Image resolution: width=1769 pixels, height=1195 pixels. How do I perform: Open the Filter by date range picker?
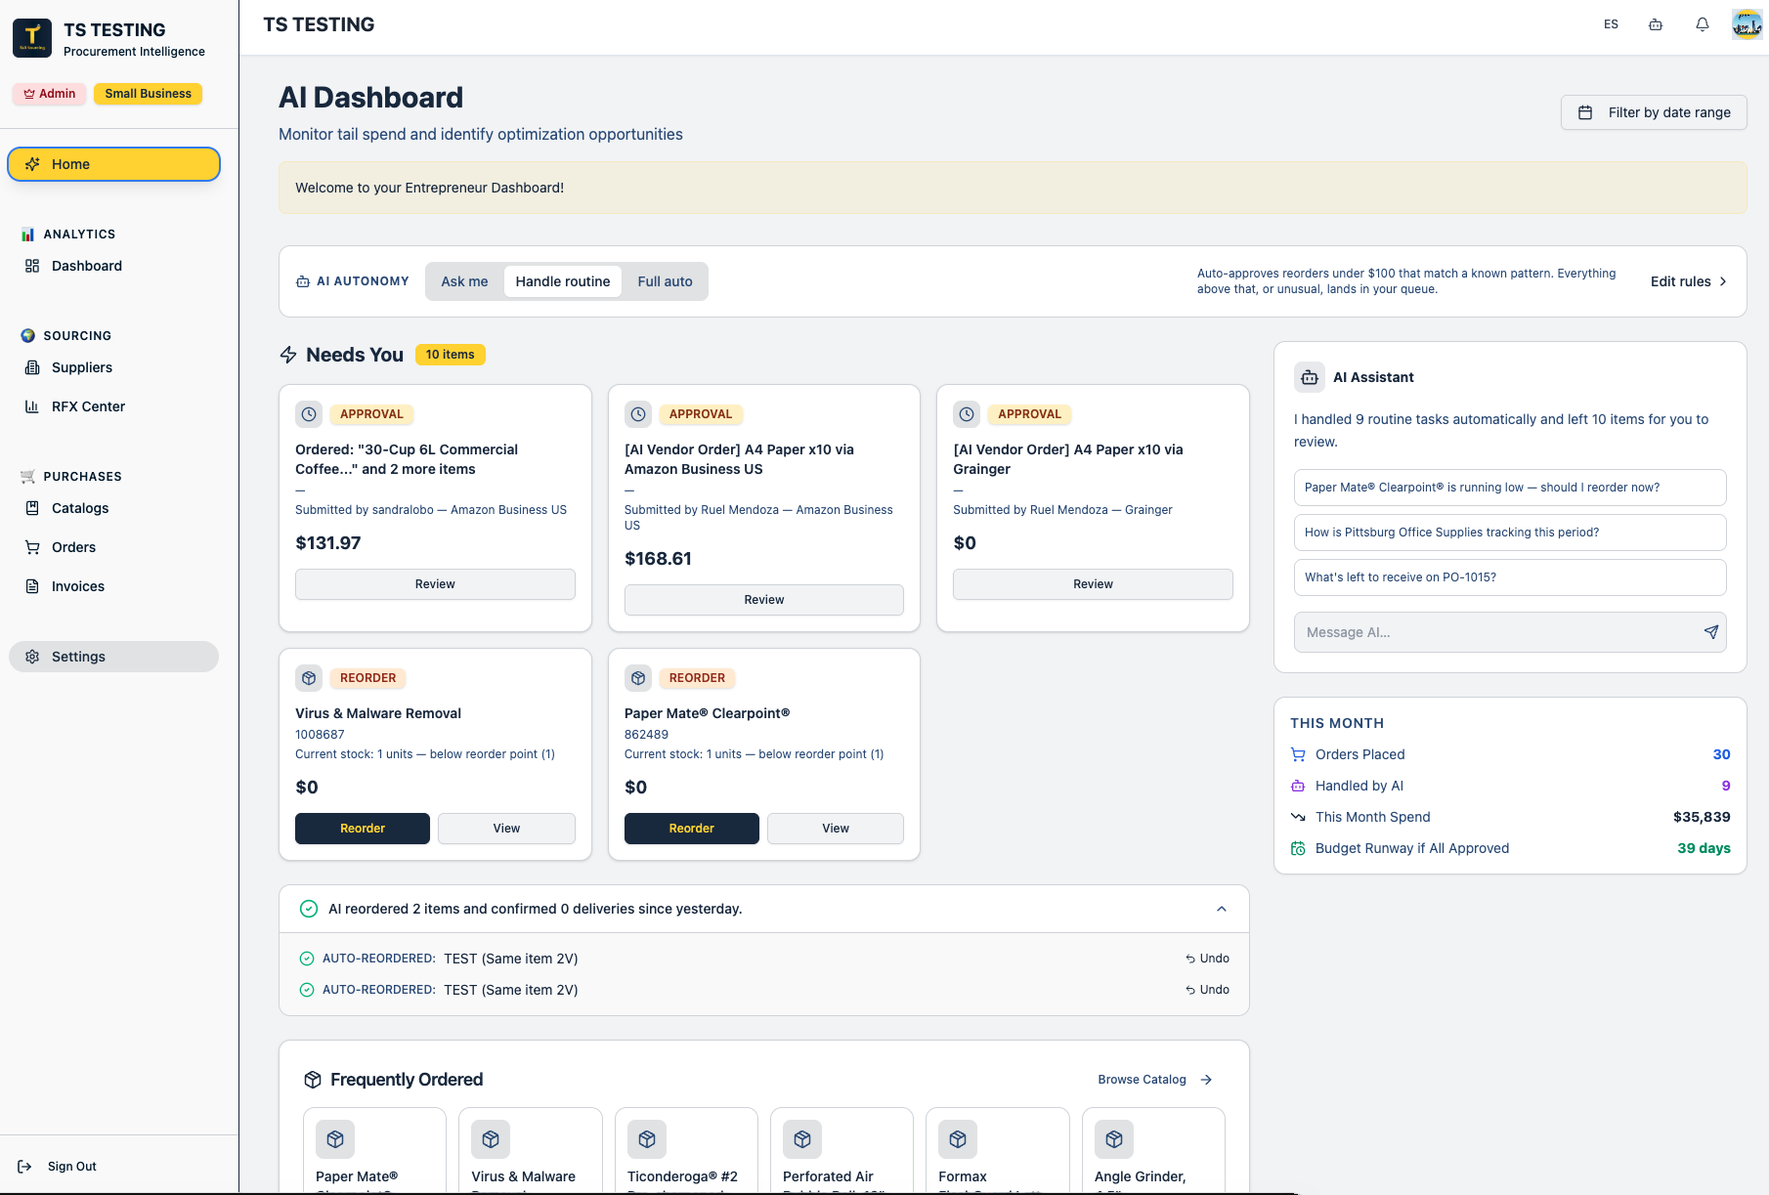point(1654,112)
